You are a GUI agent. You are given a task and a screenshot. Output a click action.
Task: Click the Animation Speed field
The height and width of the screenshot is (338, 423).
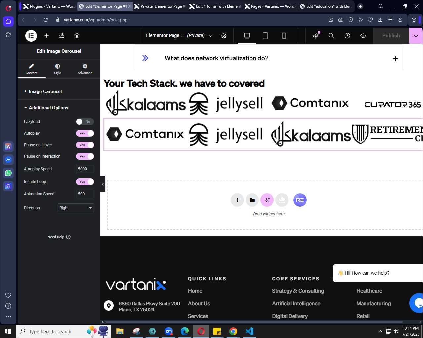(85, 194)
